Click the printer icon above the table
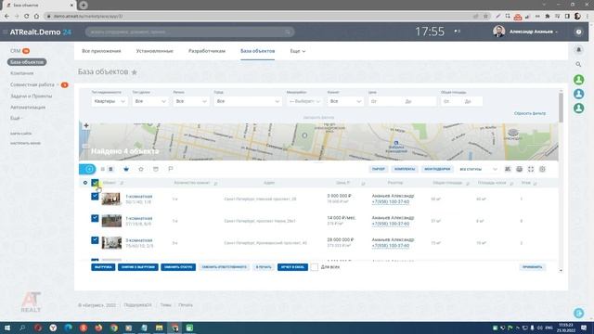 520,169
